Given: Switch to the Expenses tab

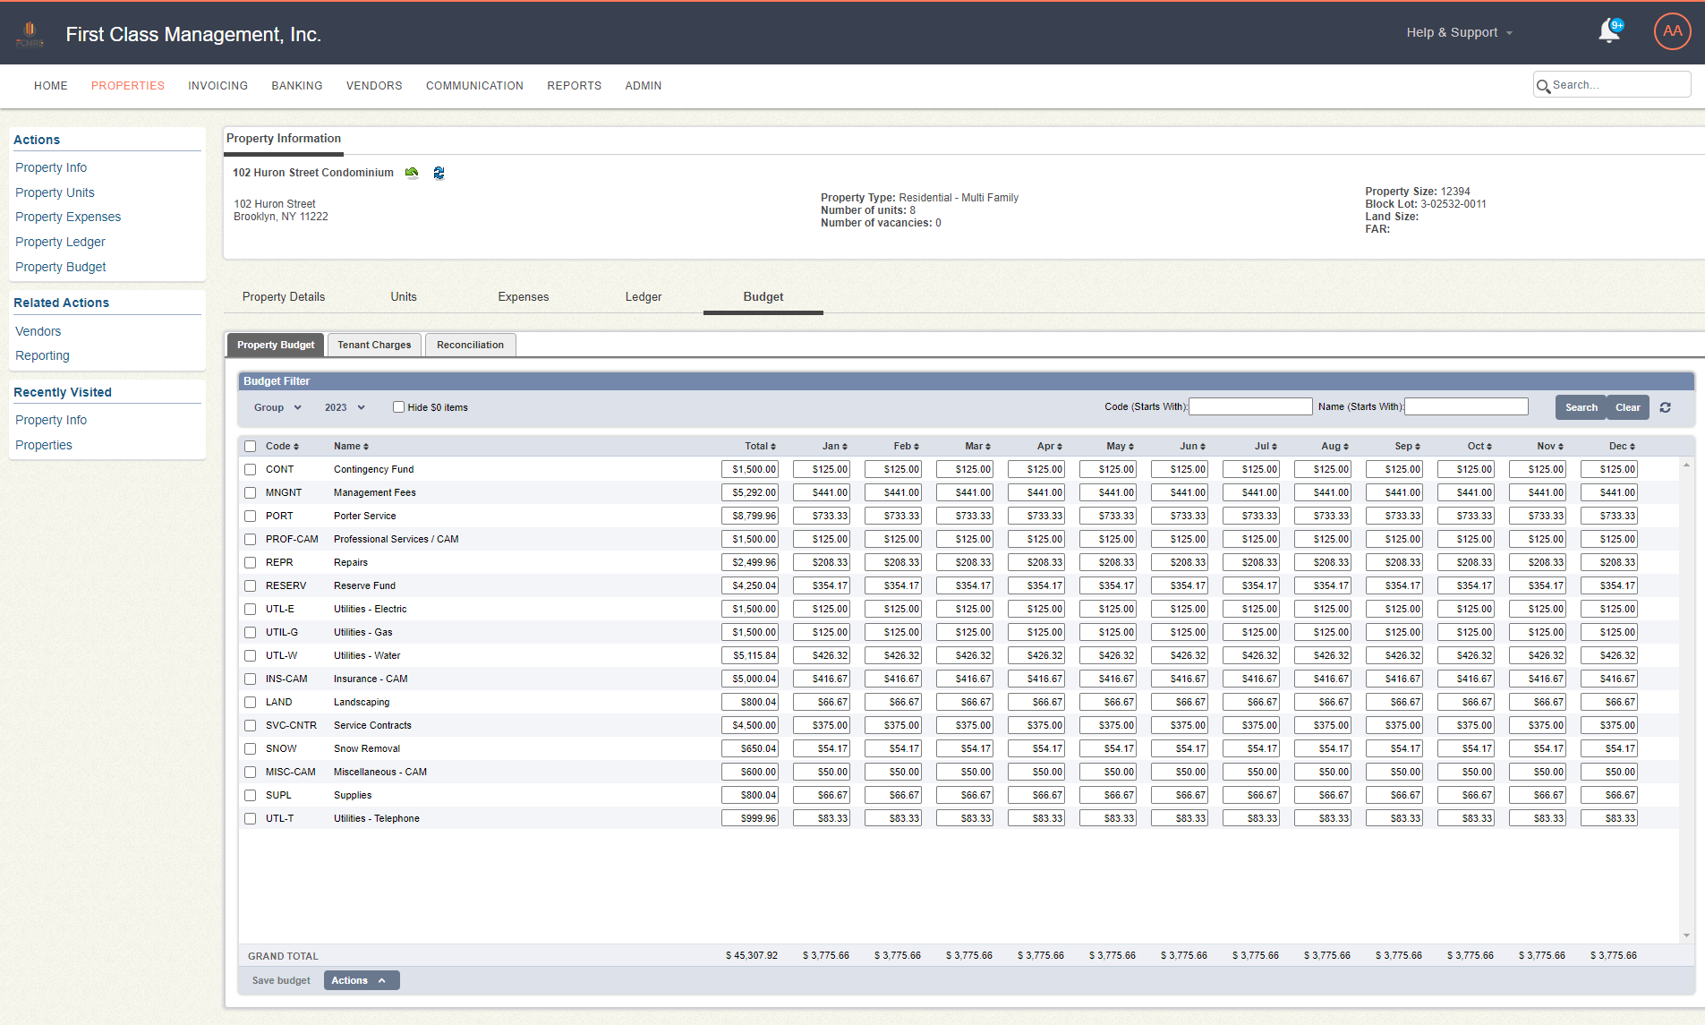Looking at the screenshot, I should click(x=524, y=297).
